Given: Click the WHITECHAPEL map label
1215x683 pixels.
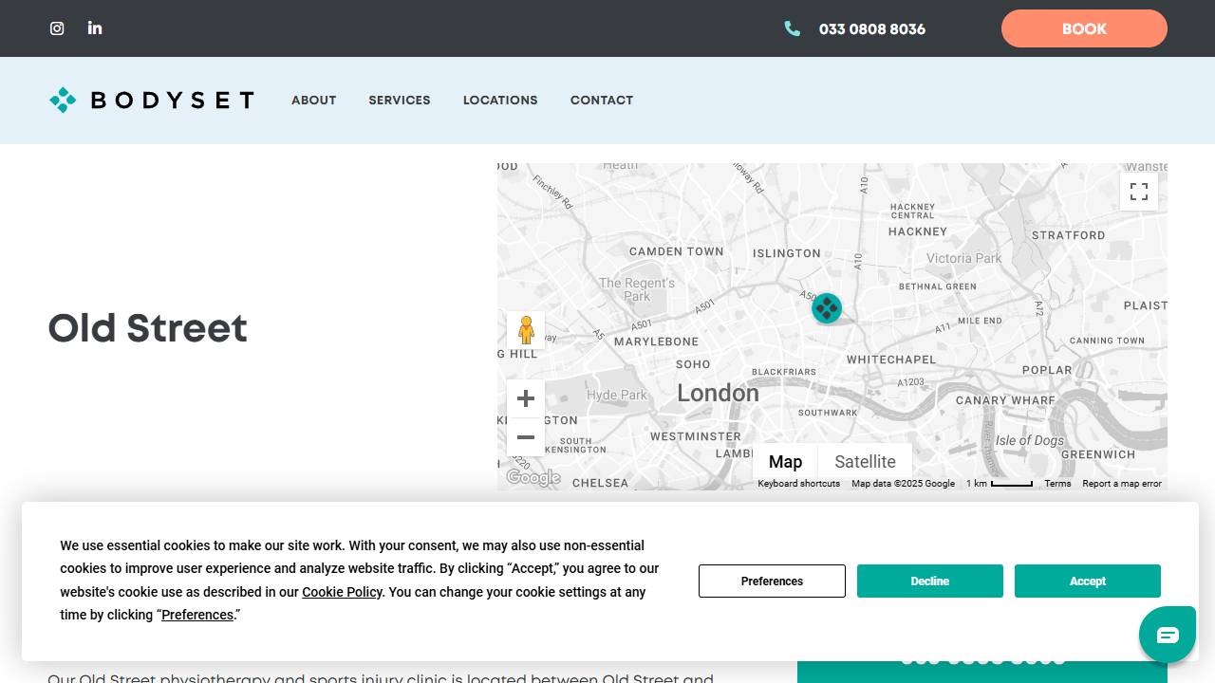Looking at the screenshot, I should tap(891, 360).
